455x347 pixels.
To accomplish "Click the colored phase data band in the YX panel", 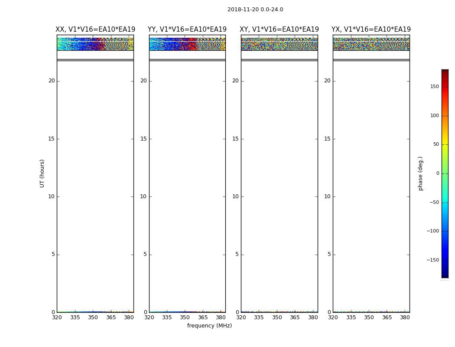I will [371, 44].
